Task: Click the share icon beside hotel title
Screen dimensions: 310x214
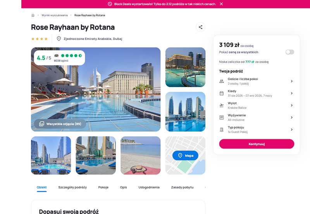Action: pos(200,27)
